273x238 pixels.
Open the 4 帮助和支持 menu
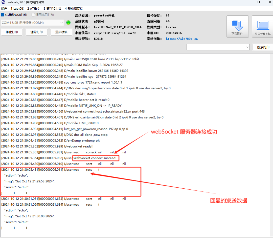click(x=74, y=9)
